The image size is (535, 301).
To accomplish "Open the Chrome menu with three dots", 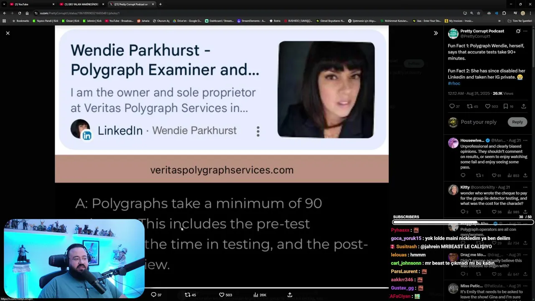I will [x=530, y=13].
